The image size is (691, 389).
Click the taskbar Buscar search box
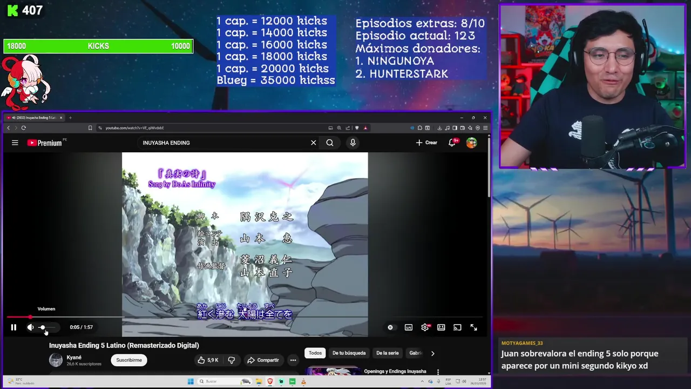pyautogui.click(x=226, y=381)
